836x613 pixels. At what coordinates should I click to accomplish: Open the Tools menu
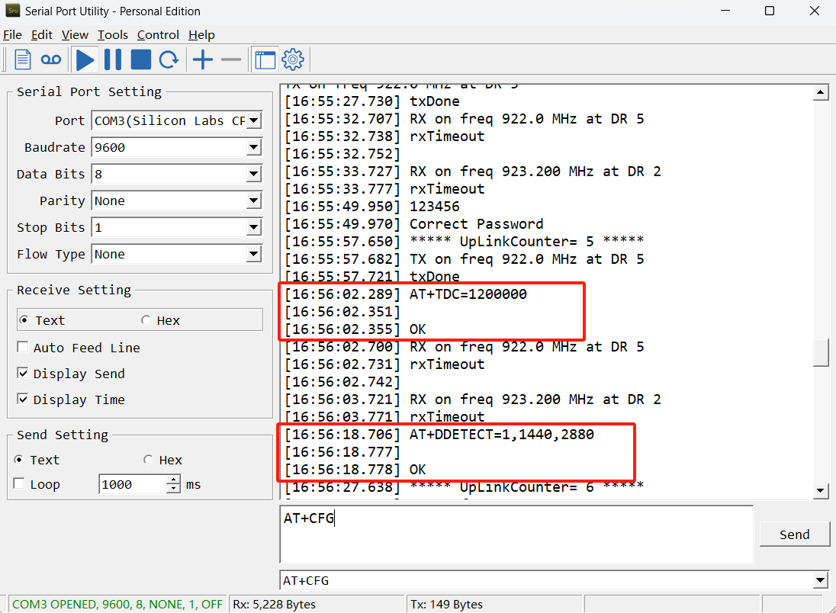point(112,35)
